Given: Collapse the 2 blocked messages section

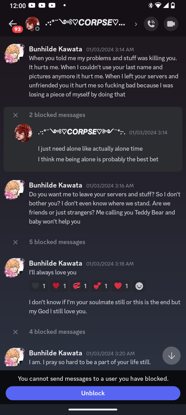Looking at the screenshot, I should pos(16,115).
